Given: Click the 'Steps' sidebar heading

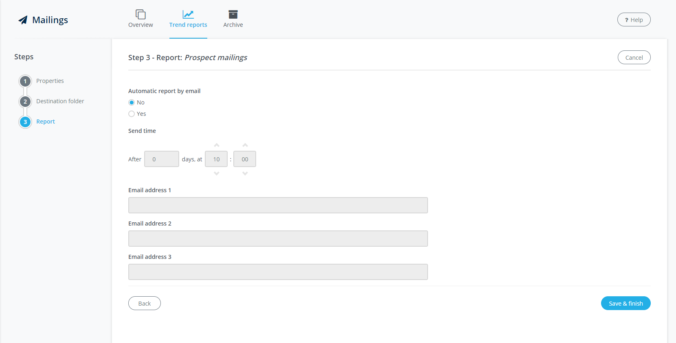Looking at the screenshot, I should pyautogui.click(x=24, y=57).
